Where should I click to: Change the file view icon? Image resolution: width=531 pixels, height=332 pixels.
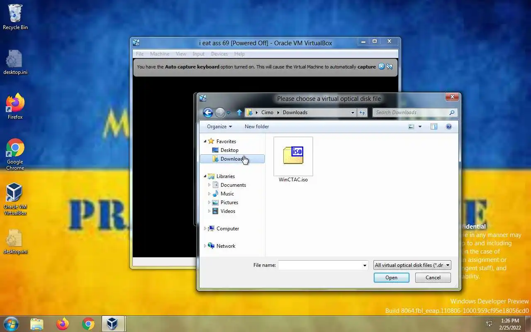[411, 127]
